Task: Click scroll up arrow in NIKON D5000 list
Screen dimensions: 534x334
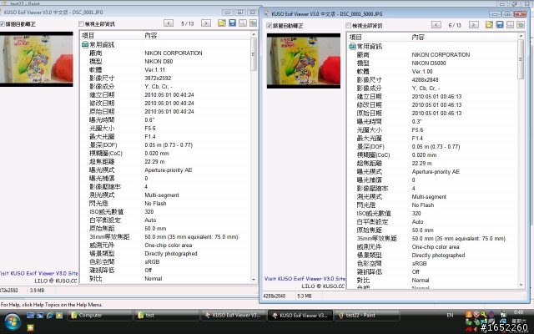Action: pyautogui.click(x=521, y=36)
